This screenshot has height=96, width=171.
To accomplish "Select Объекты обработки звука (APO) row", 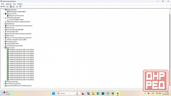I will (17, 40).
